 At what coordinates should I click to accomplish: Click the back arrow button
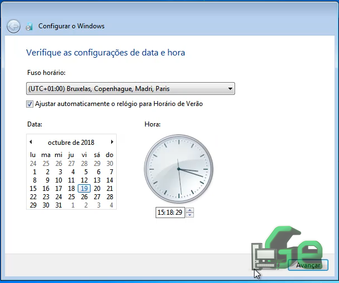coord(13,26)
